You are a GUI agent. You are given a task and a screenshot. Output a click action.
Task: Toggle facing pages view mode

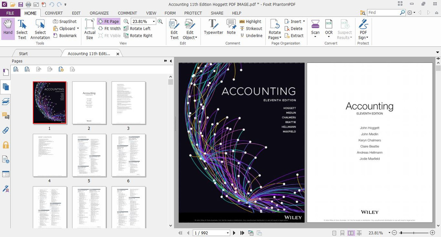point(351,233)
